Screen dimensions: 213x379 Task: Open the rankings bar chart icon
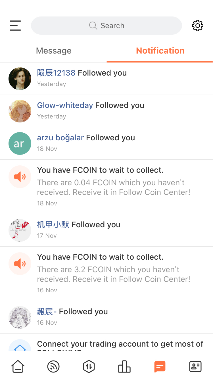124,366
